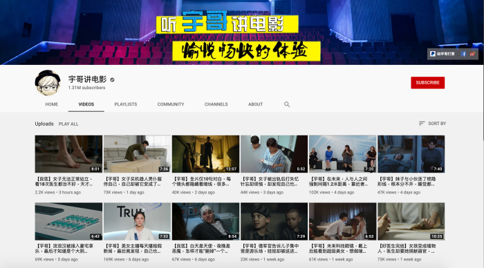Click the '61K views • 1 week ago' text

[x=331, y=259]
